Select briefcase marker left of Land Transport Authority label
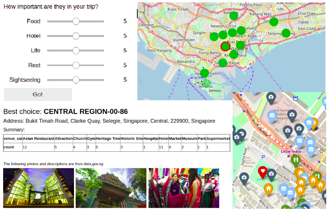 (272, 116)
